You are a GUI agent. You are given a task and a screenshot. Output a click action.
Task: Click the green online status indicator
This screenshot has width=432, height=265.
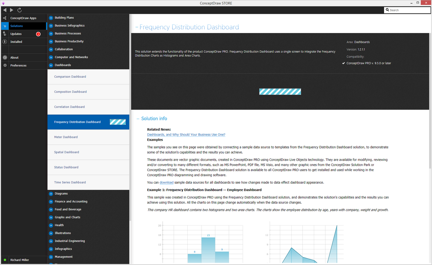coord(5,260)
